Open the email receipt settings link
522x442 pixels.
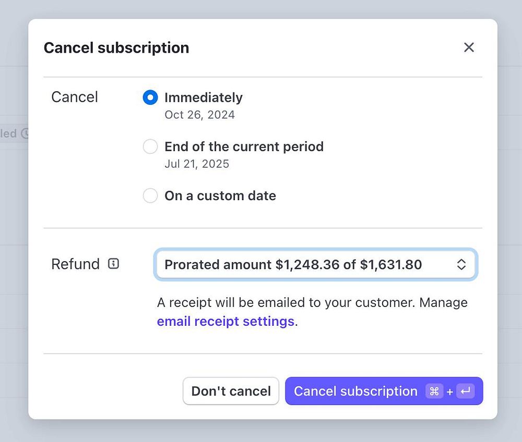[x=226, y=321]
